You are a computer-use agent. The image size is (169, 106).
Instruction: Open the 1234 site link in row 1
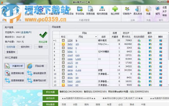pos(70,41)
